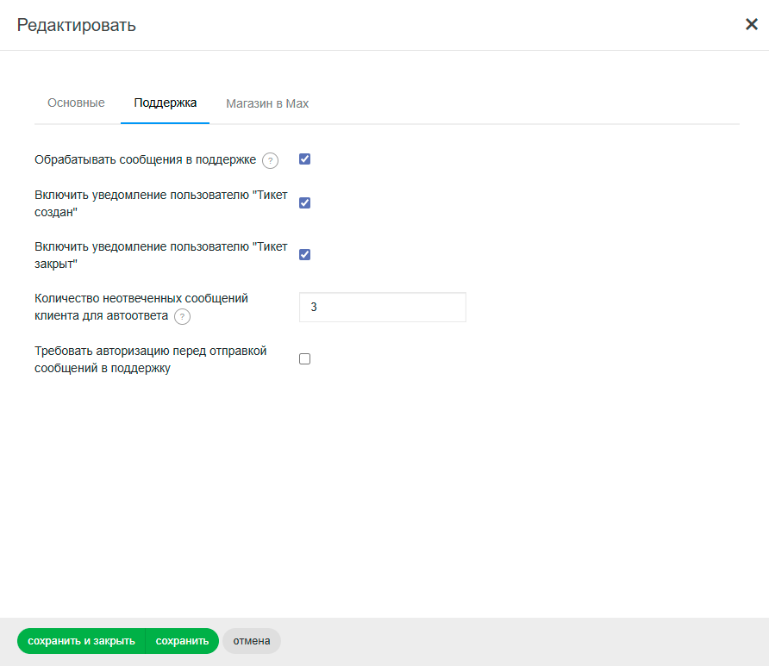Uncheck the "Обрабатывать сообщения в поддержке" checkbox
This screenshot has width=769, height=666.
[x=304, y=159]
